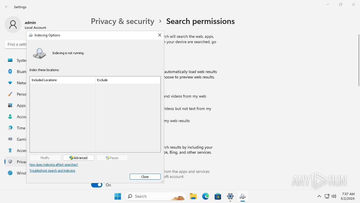Open 'How does indexing affect searches?' link

pyautogui.click(x=54, y=165)
